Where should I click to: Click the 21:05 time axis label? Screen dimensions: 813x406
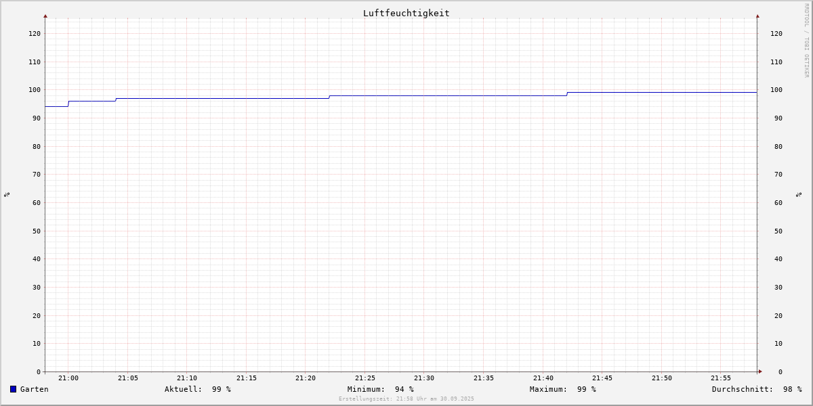[x=128, y=378]
